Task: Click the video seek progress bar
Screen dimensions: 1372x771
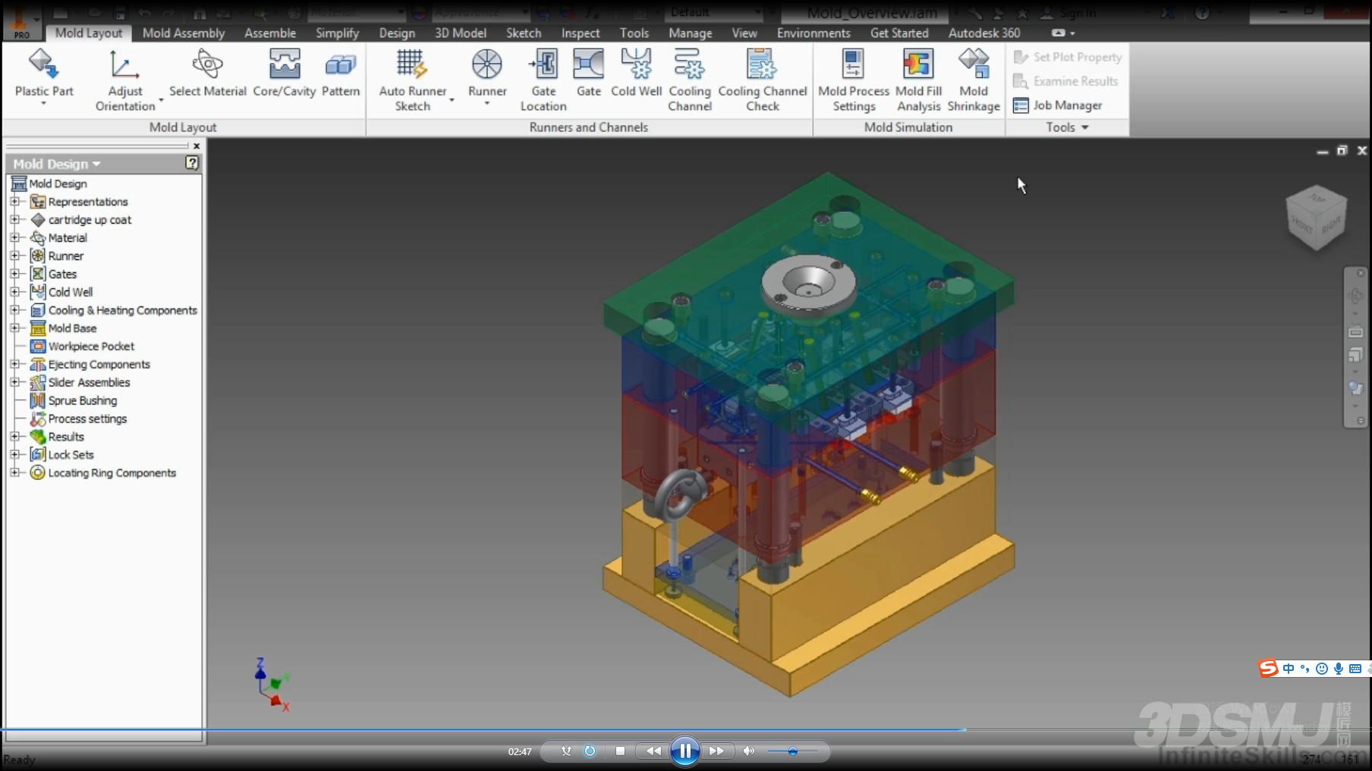Action: (x=686, y=730)
